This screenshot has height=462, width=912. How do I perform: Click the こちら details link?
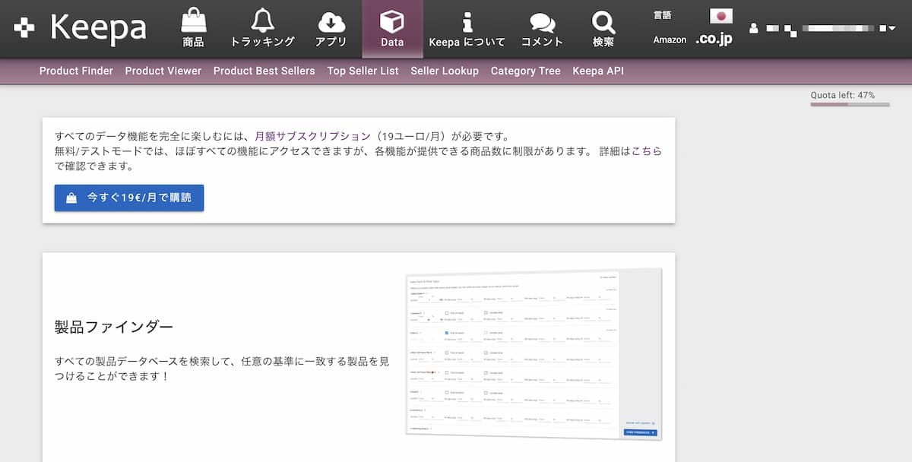click(x=646, y=151)
